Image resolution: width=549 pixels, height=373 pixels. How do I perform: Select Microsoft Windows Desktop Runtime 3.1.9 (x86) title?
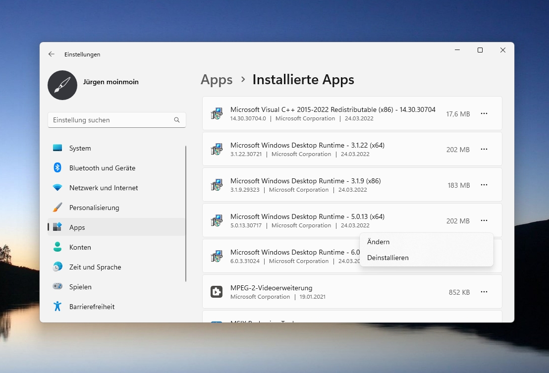(306, 181)
